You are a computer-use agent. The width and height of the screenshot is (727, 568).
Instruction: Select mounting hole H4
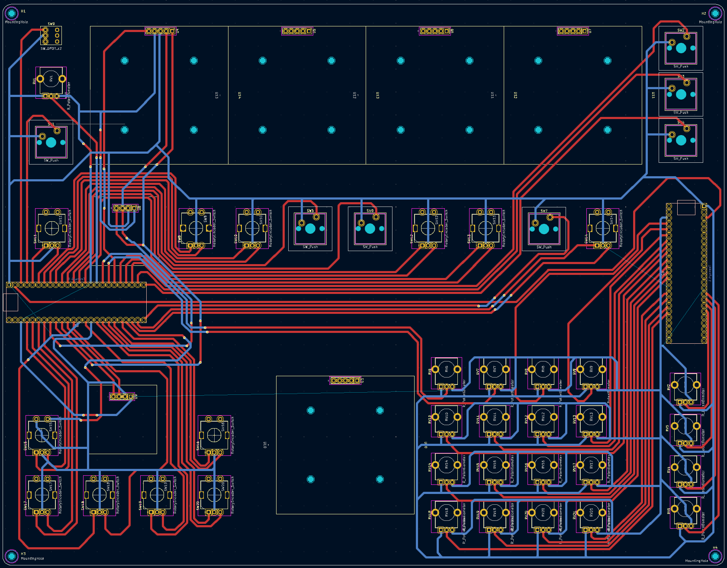[x=715, y=555]
